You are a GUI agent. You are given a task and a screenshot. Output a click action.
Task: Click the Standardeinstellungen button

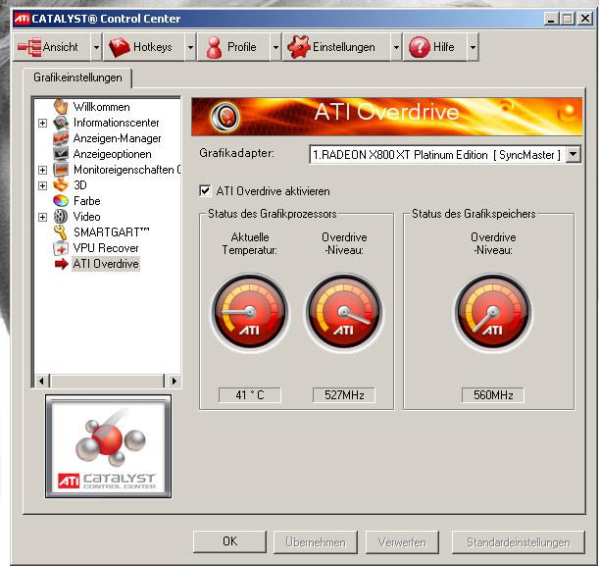click(518, 541)
